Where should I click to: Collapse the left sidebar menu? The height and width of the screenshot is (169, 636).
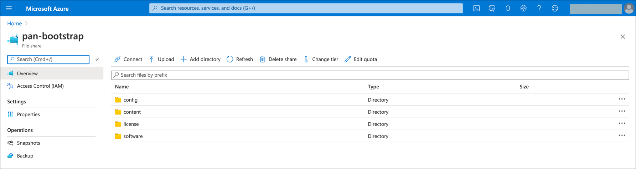point(97,60)
